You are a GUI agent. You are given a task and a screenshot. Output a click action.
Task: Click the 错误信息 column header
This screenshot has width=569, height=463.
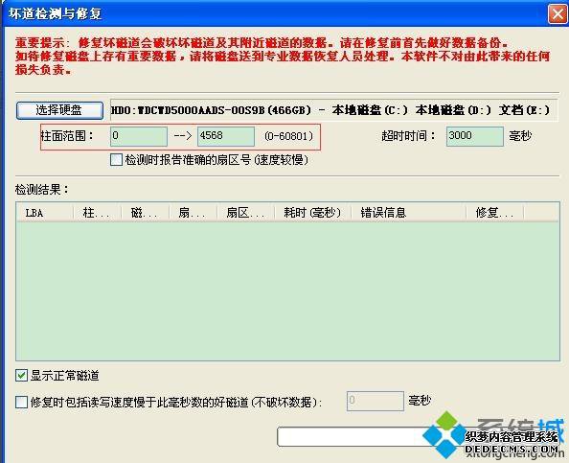click(x=409, y=213)
